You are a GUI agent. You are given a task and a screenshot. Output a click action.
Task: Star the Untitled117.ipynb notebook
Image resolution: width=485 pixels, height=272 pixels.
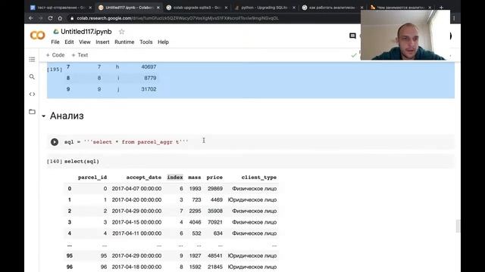point(121,32)
